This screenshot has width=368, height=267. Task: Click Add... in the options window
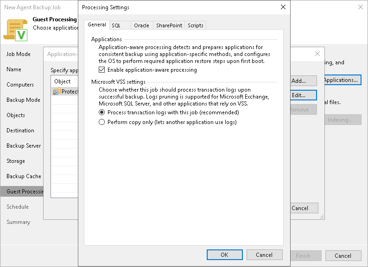(x=304, y=81)
